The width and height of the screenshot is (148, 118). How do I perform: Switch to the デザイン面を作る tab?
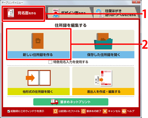click(x=70, y=13)
